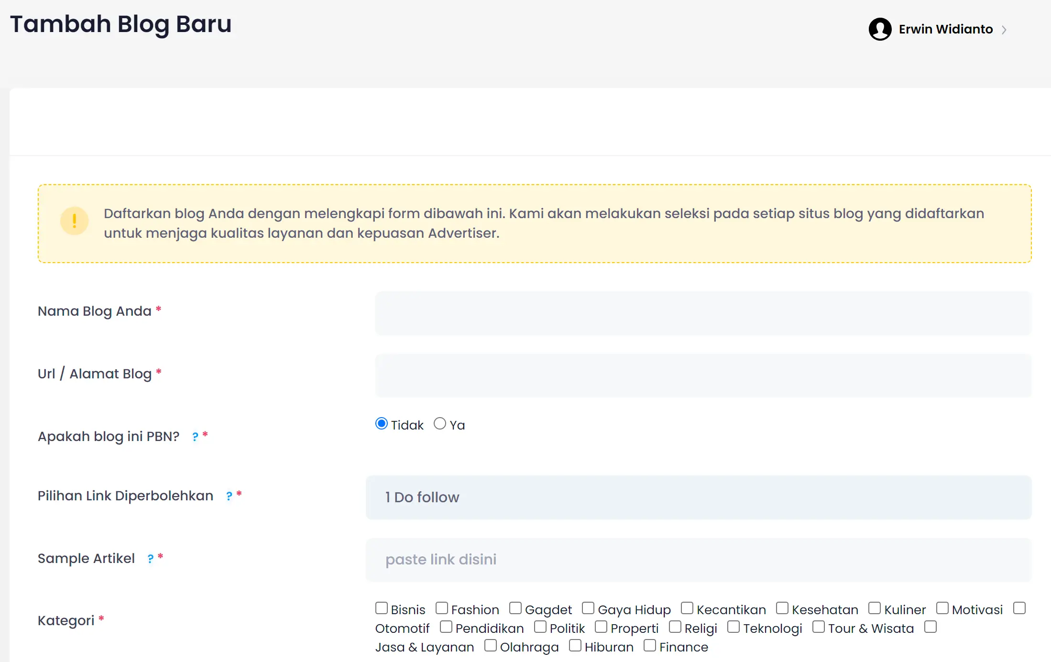Check the Pendidikan category checkbox
Viewport: 1051px width, 662px height.
pos(446,627)
